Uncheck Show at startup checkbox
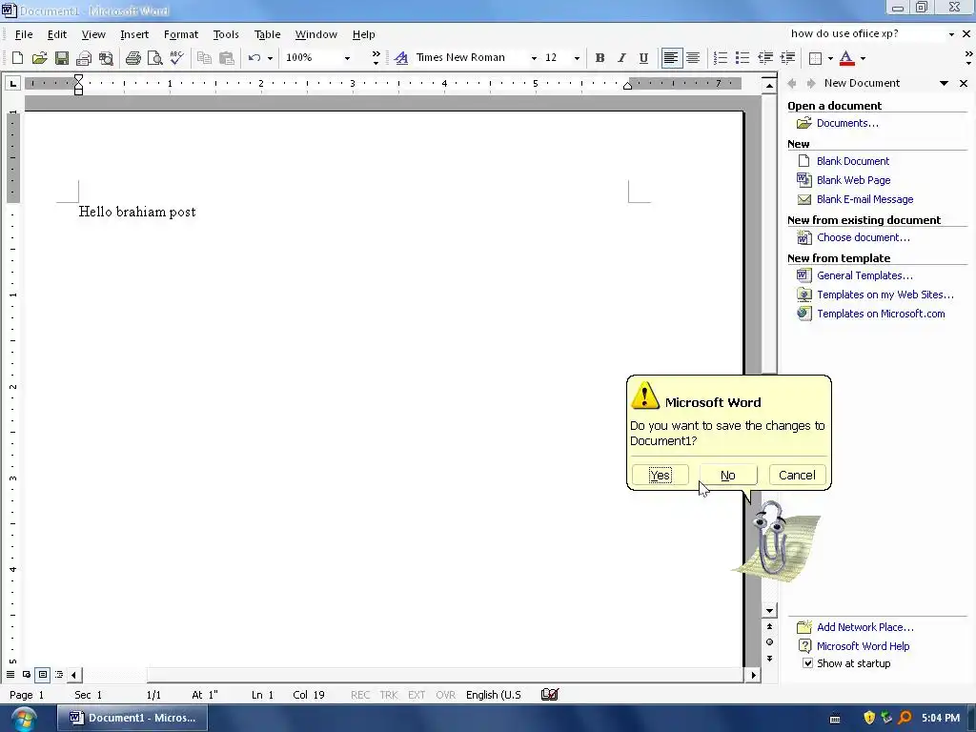976x732 pixels. [807, 663]
